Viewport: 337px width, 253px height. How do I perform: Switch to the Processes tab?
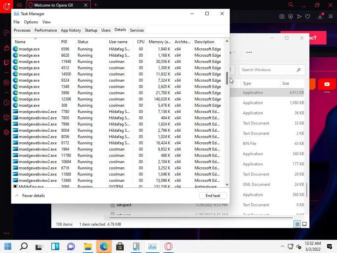[x=22, y=30]
